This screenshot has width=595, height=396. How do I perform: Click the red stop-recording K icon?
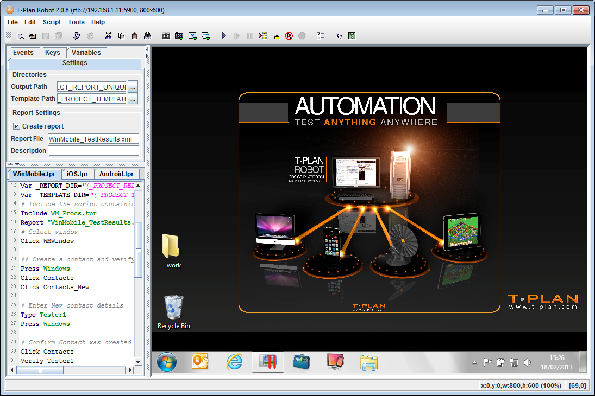click(x=289, y=36)
